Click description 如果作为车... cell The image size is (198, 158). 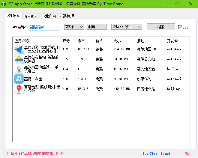tap(148, 79)
